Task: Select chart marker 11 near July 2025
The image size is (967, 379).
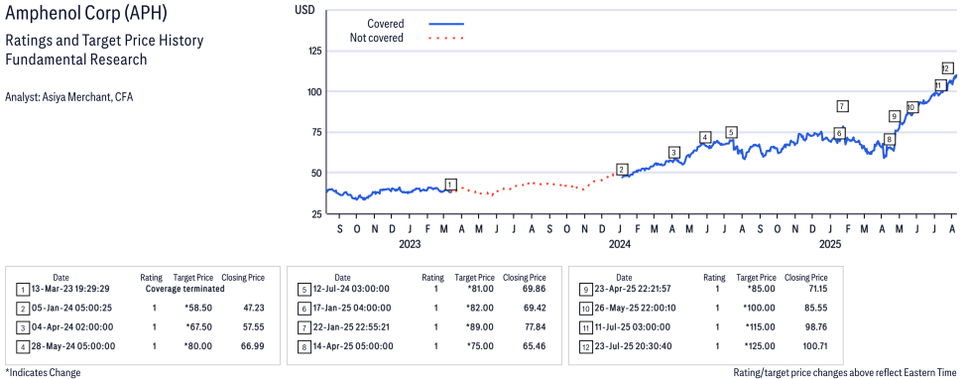Action: (x=940, y=85)
